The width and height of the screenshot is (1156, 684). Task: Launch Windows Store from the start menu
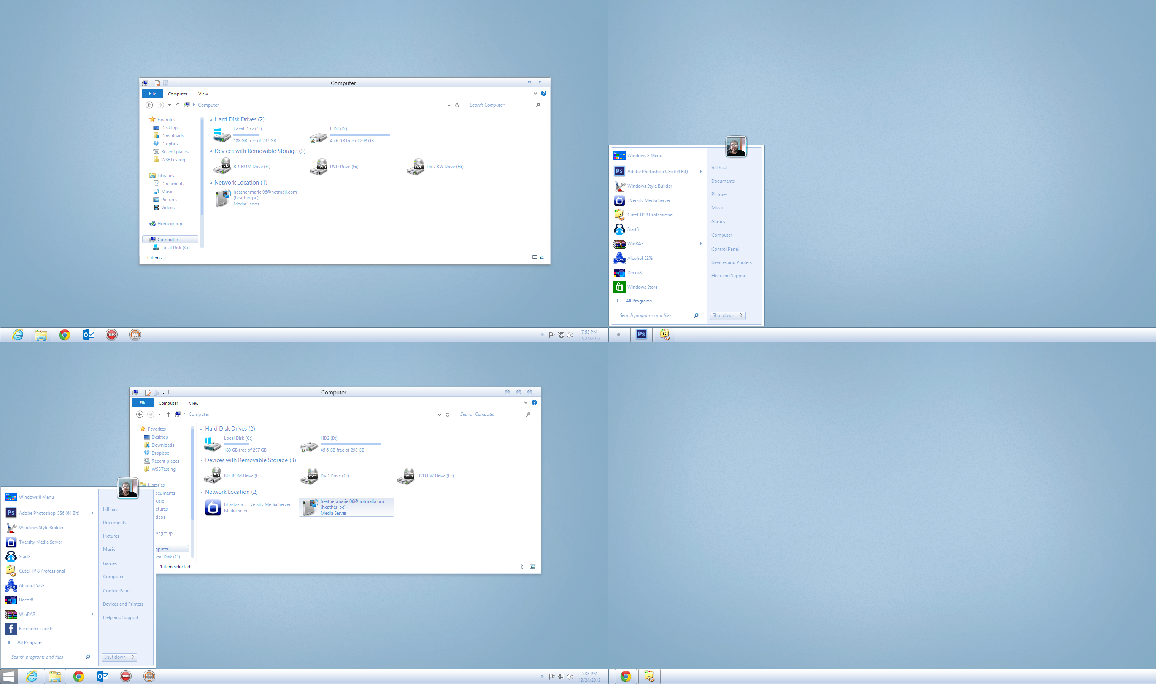pos(642,287)
